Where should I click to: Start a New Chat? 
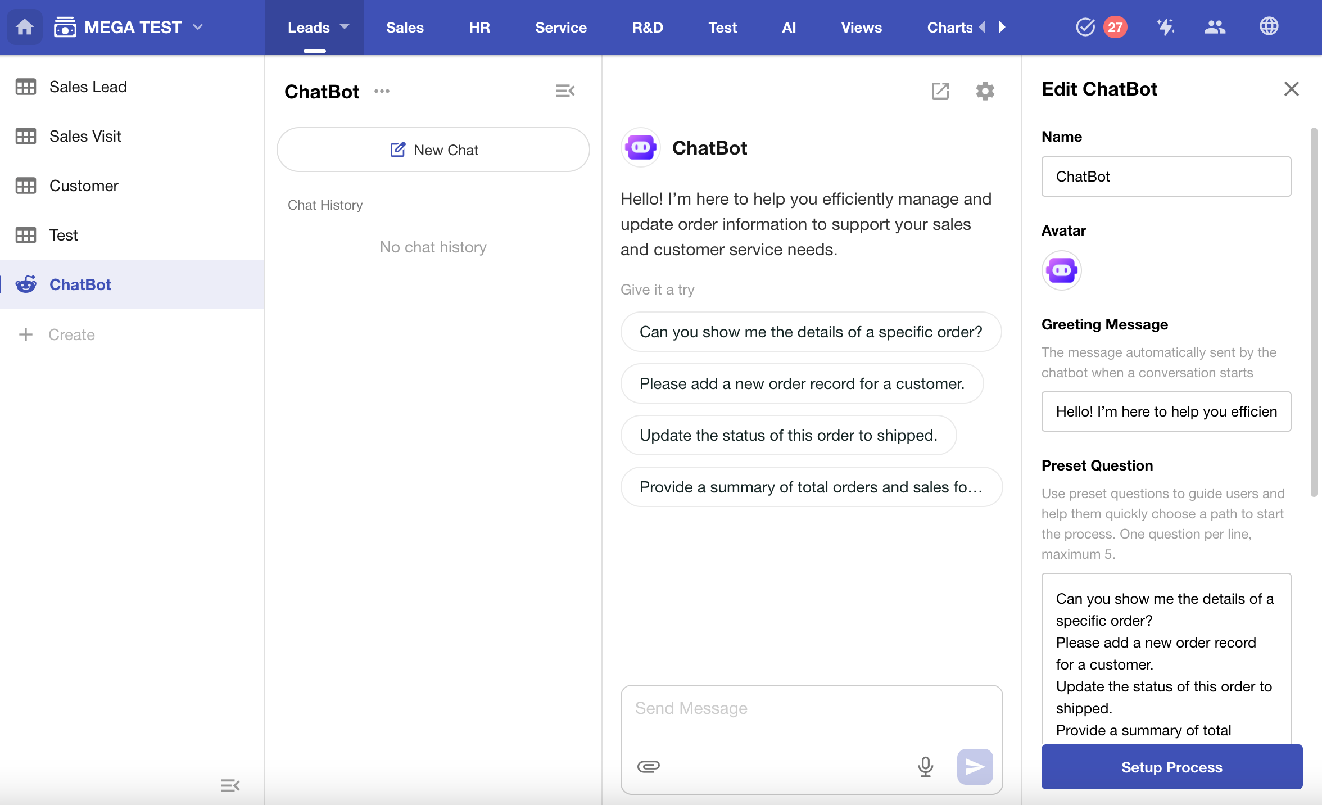click(433, 150)
